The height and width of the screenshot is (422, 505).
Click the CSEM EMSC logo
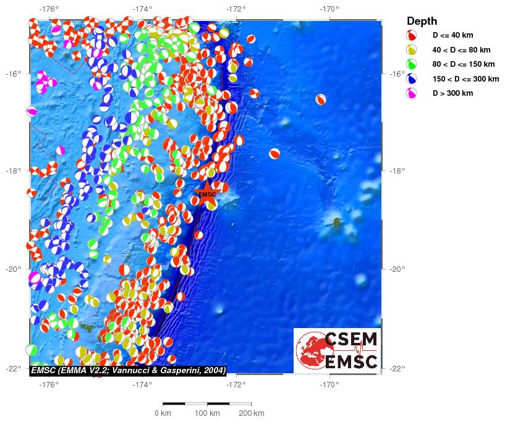point(337,350)
